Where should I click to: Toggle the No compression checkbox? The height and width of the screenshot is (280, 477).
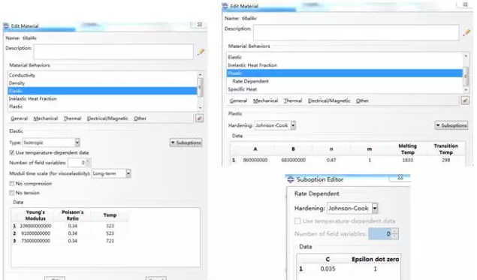12,184
